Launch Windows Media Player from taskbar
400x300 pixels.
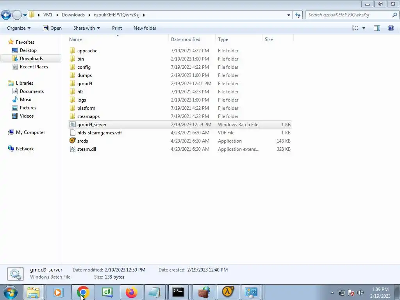[58, 292]
